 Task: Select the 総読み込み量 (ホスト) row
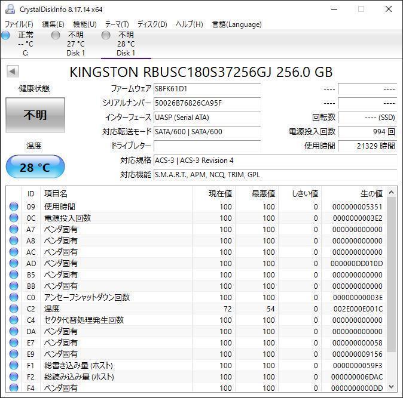pos(196,377)
